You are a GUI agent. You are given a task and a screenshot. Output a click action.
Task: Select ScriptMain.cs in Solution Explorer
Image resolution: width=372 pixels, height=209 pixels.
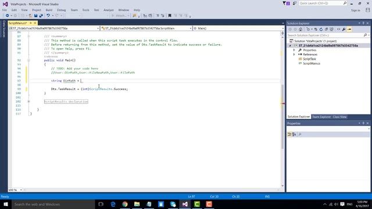point(312,63)
